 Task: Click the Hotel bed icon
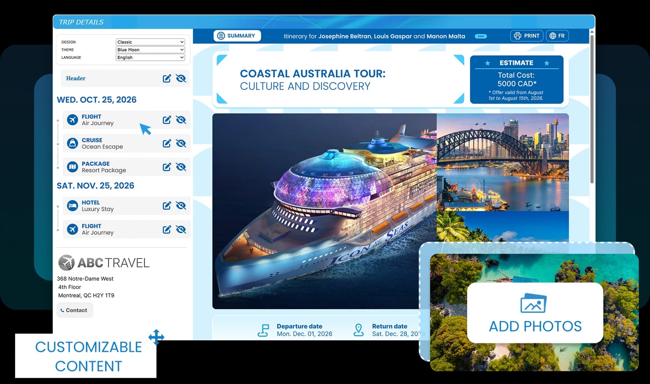[x=73, y=206]
